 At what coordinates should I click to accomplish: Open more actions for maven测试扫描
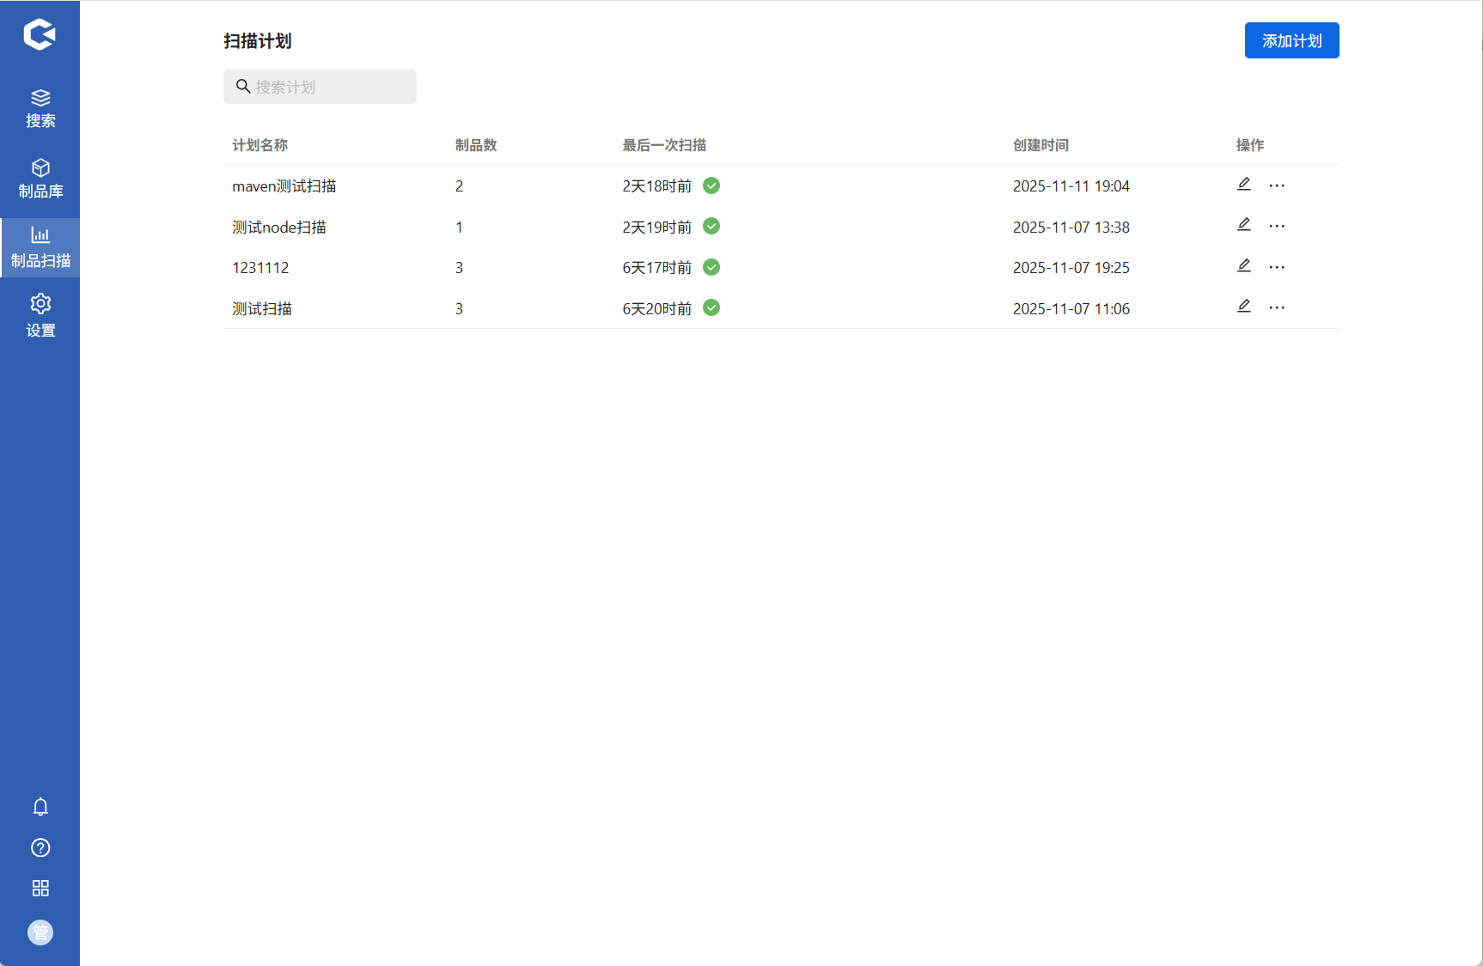(x=1277, y=185)
